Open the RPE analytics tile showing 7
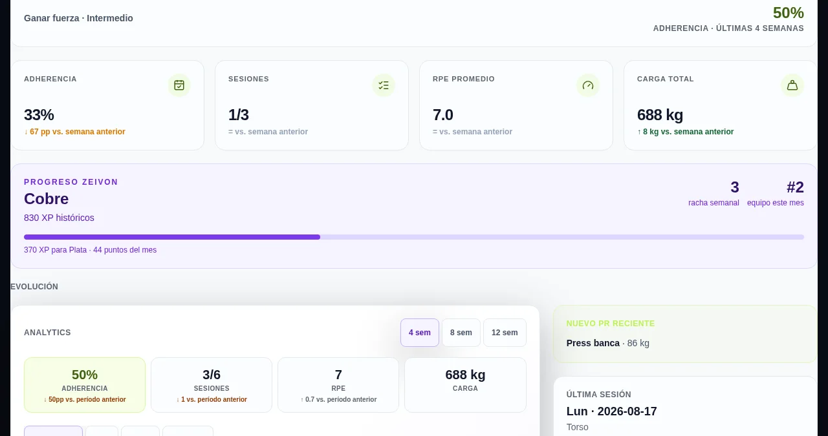 pyautogui.click(x=338, y=385)
